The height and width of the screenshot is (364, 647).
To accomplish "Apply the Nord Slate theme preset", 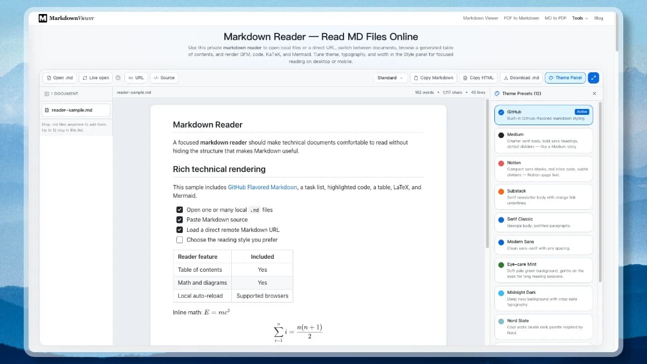I will pyautogui.click(x=543, y=326).
